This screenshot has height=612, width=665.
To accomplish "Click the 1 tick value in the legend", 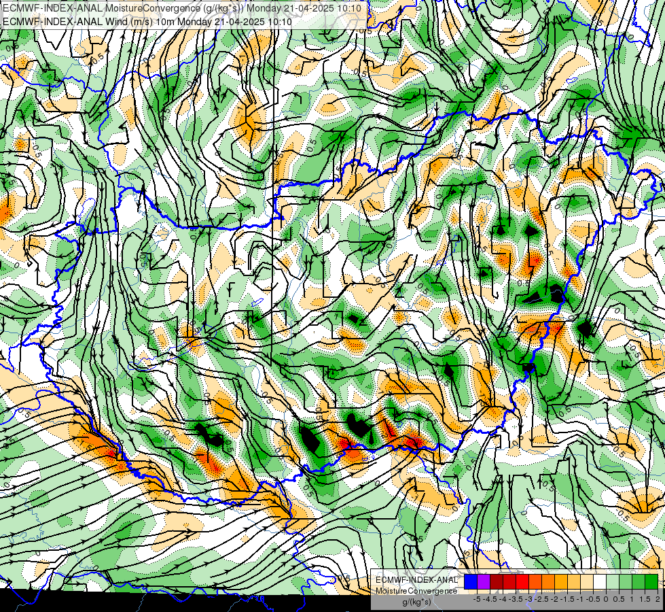I will click(632, 599).
